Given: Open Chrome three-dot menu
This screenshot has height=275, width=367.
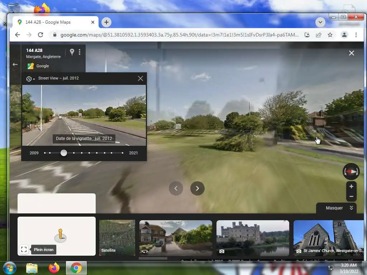Looking at the screenshot, I should [x=356, y=35].
